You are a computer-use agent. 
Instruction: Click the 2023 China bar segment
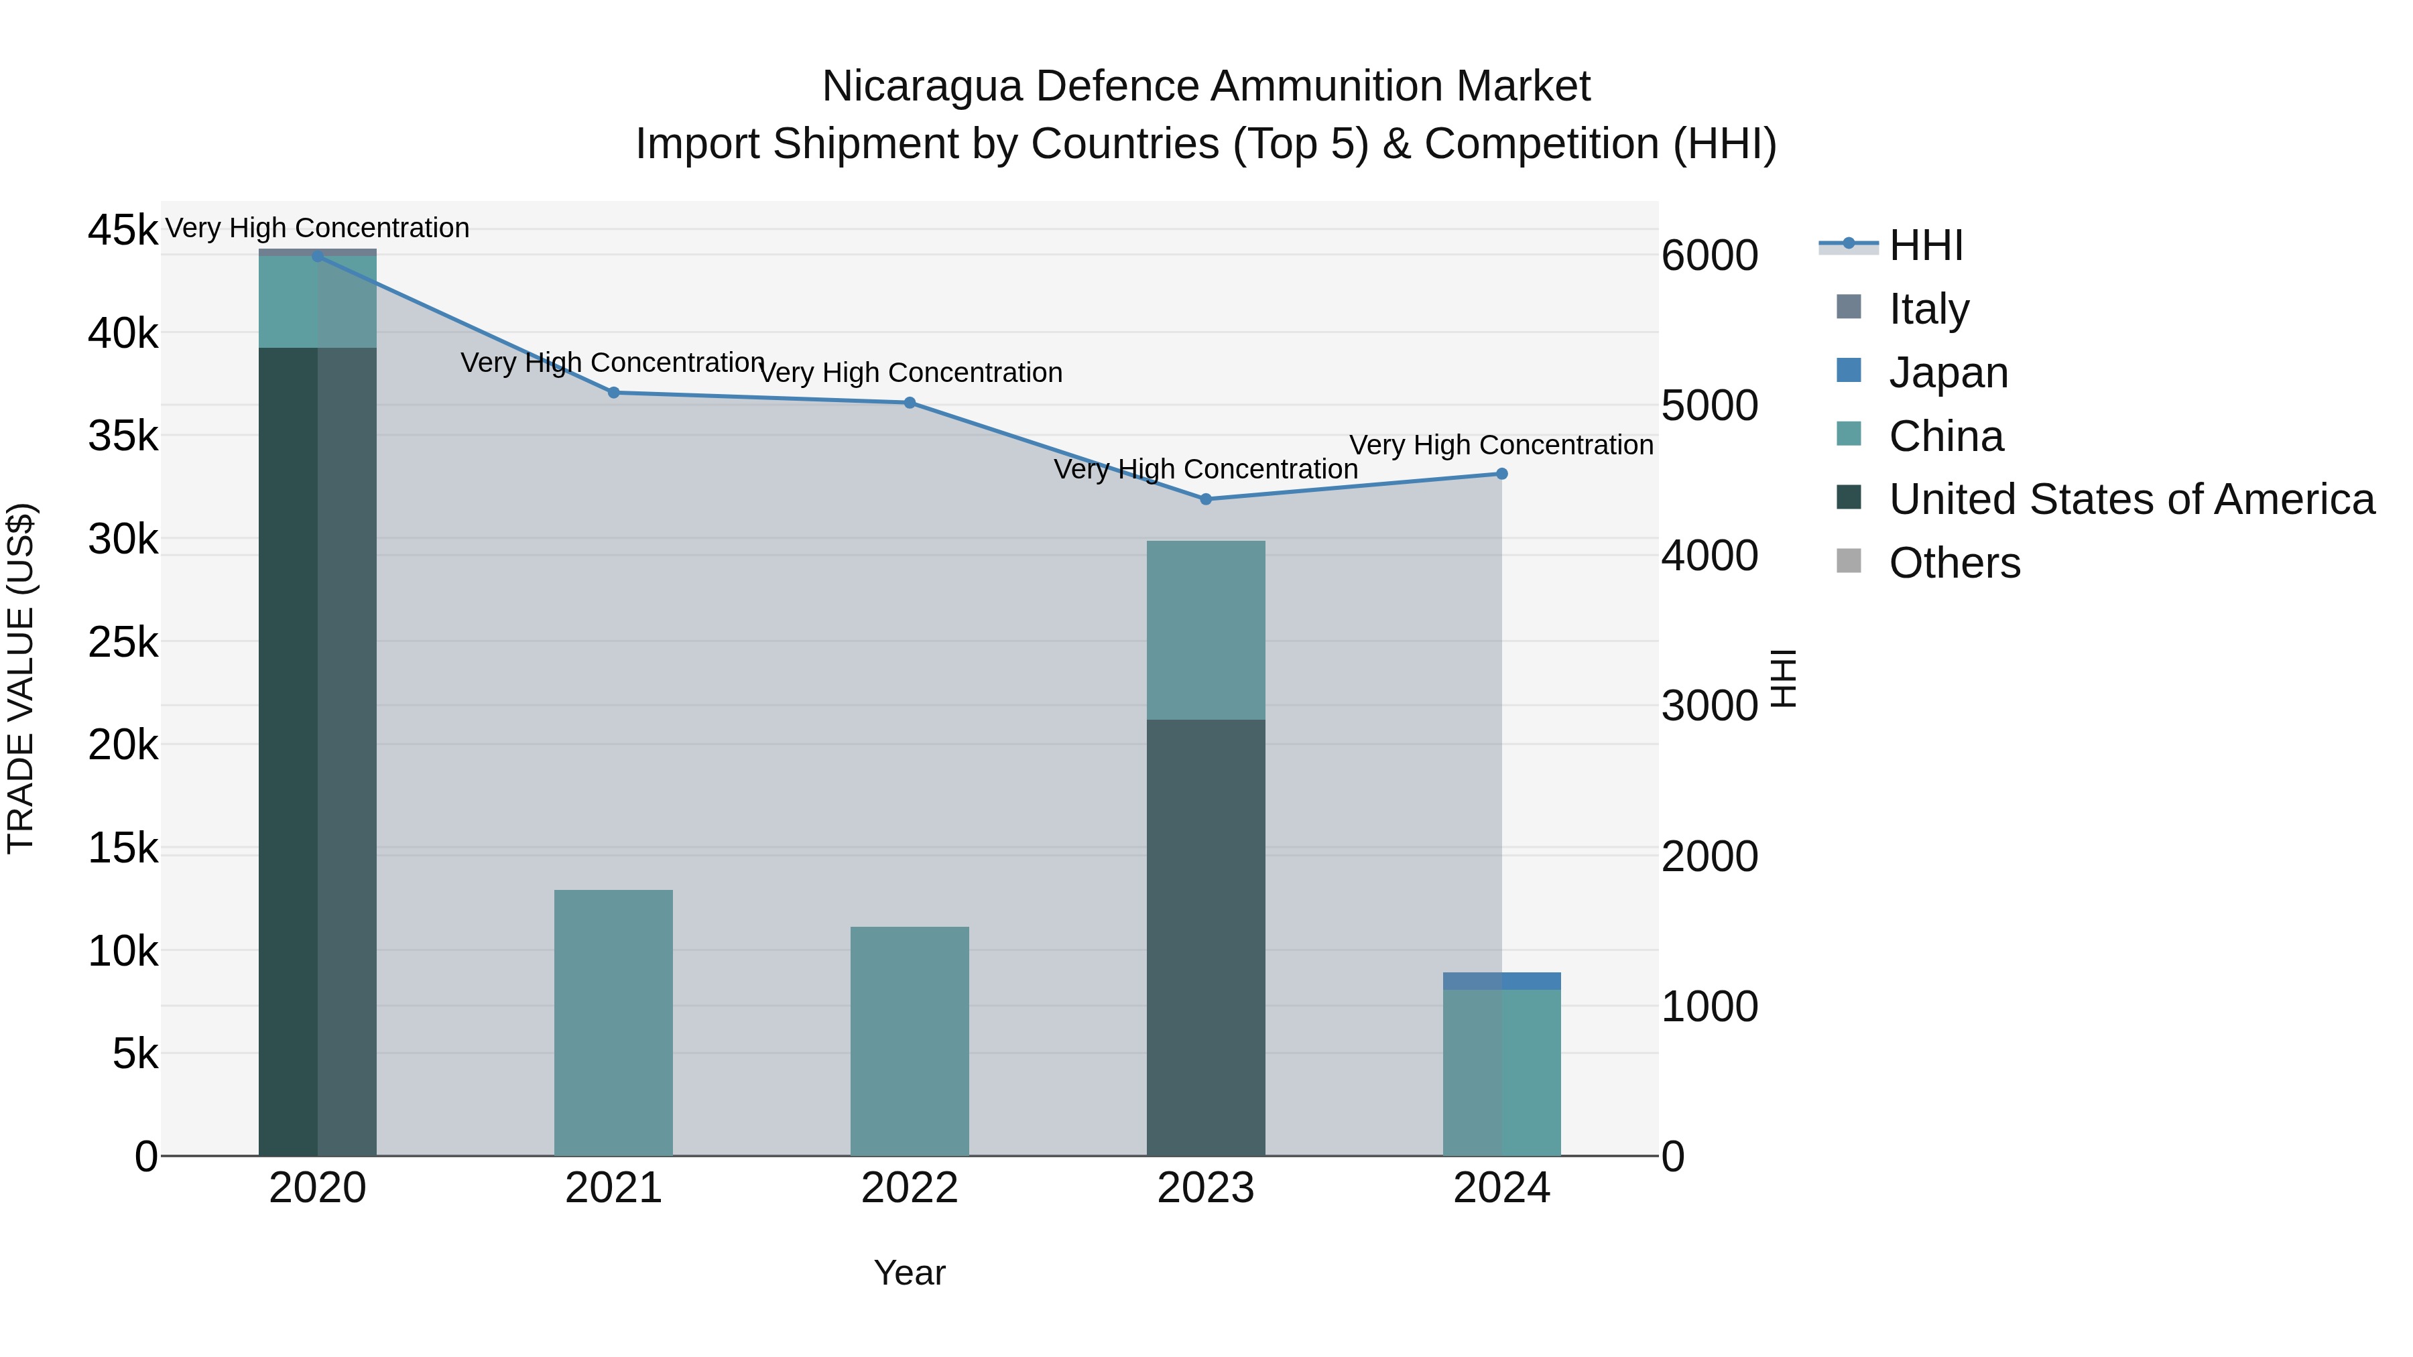(1206, 631)
